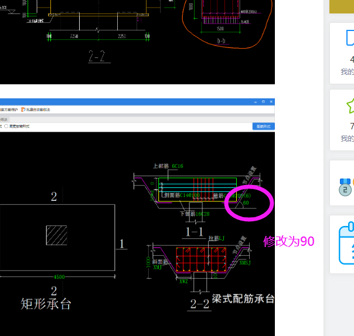Click the large 2-2 title in the upper drawing
This screenshot has width=354, height=336.
(97, 56)
